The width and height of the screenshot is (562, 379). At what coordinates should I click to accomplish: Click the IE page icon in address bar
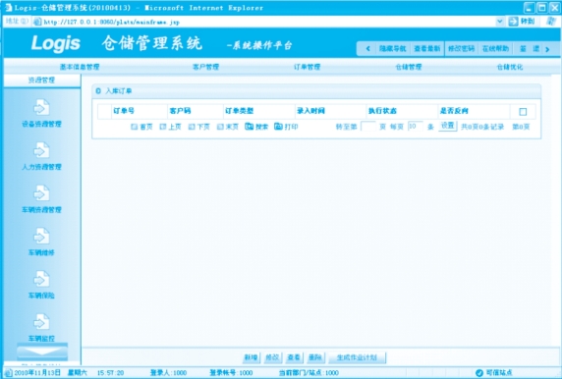(37, 22)
